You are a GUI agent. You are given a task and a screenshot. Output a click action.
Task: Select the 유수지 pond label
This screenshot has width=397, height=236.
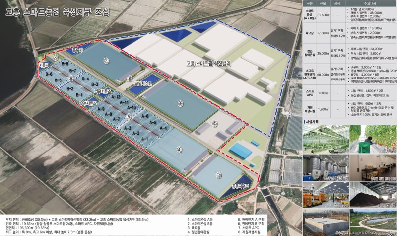(x=77, y=51)
